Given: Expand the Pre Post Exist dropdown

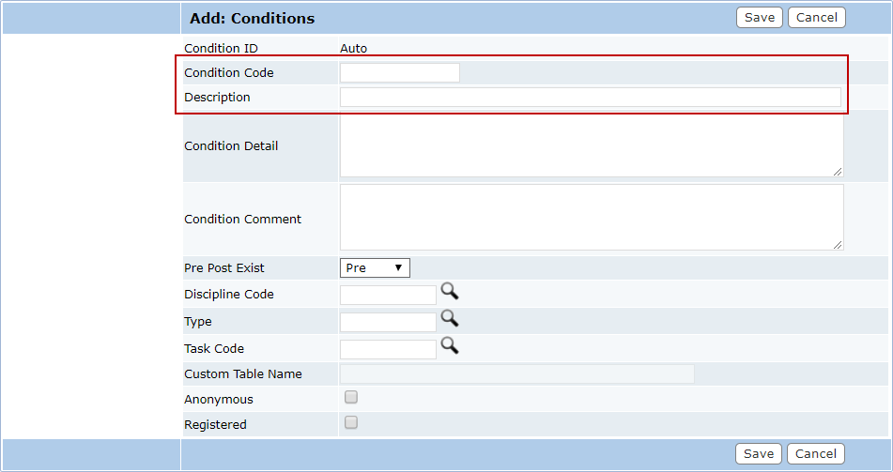Looking at the screenshot, I should coord(375,268).
